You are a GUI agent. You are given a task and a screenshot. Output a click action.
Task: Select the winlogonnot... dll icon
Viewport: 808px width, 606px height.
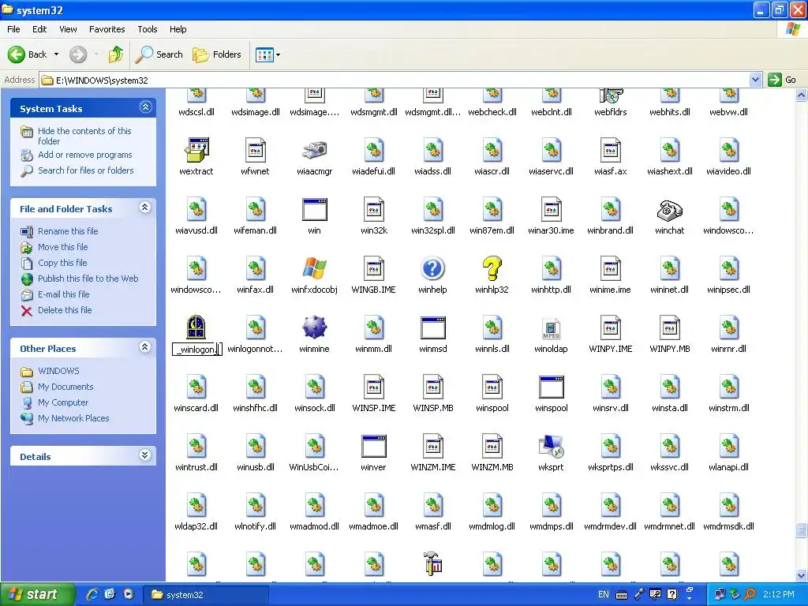(x=255, y=327)
